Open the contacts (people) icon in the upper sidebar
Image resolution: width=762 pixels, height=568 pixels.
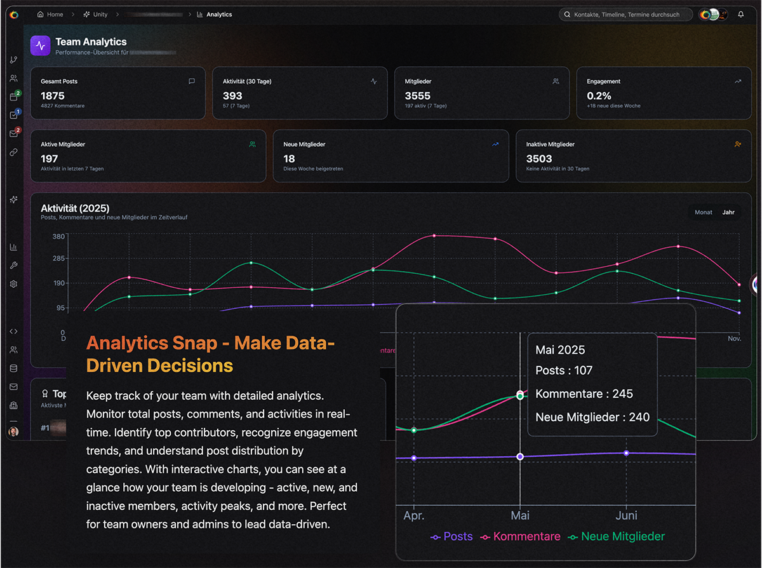[x=13, y=78]
